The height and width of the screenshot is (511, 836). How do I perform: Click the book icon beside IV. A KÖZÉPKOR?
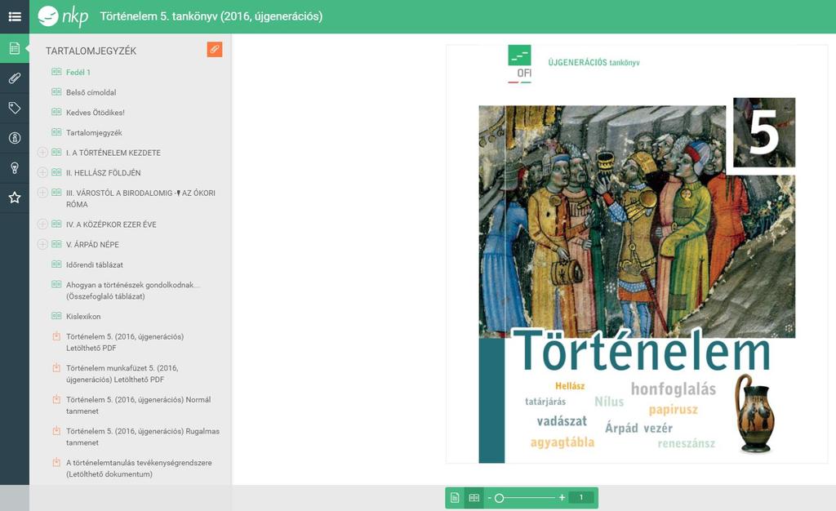[x=56, y=224]
